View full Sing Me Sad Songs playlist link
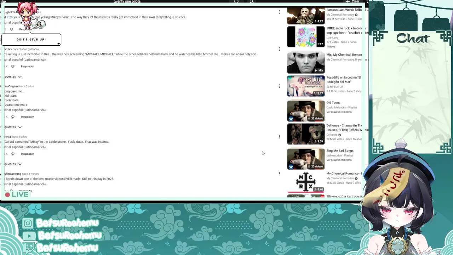Image resolution: width=453 pixels, height=255 pixels. coord(339,160)
